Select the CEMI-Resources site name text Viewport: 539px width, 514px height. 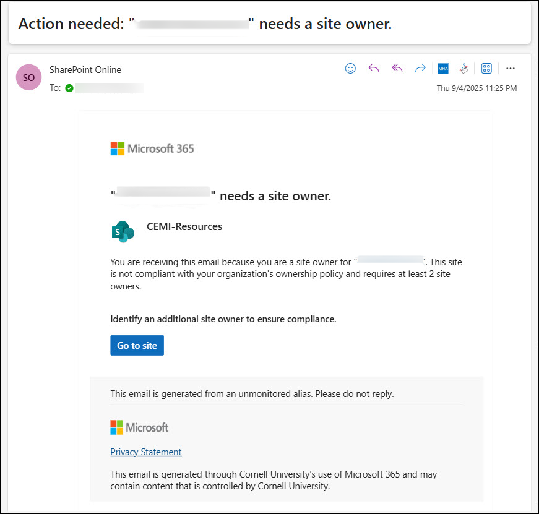[184, 227]
